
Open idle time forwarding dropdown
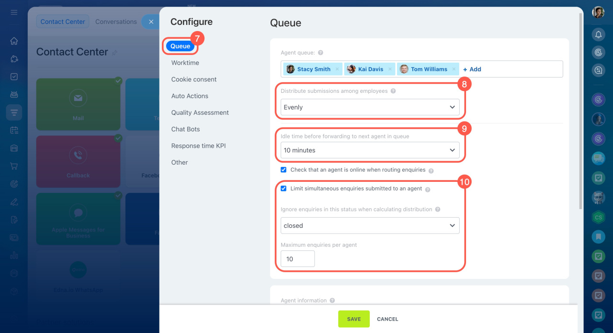[370, 150]
